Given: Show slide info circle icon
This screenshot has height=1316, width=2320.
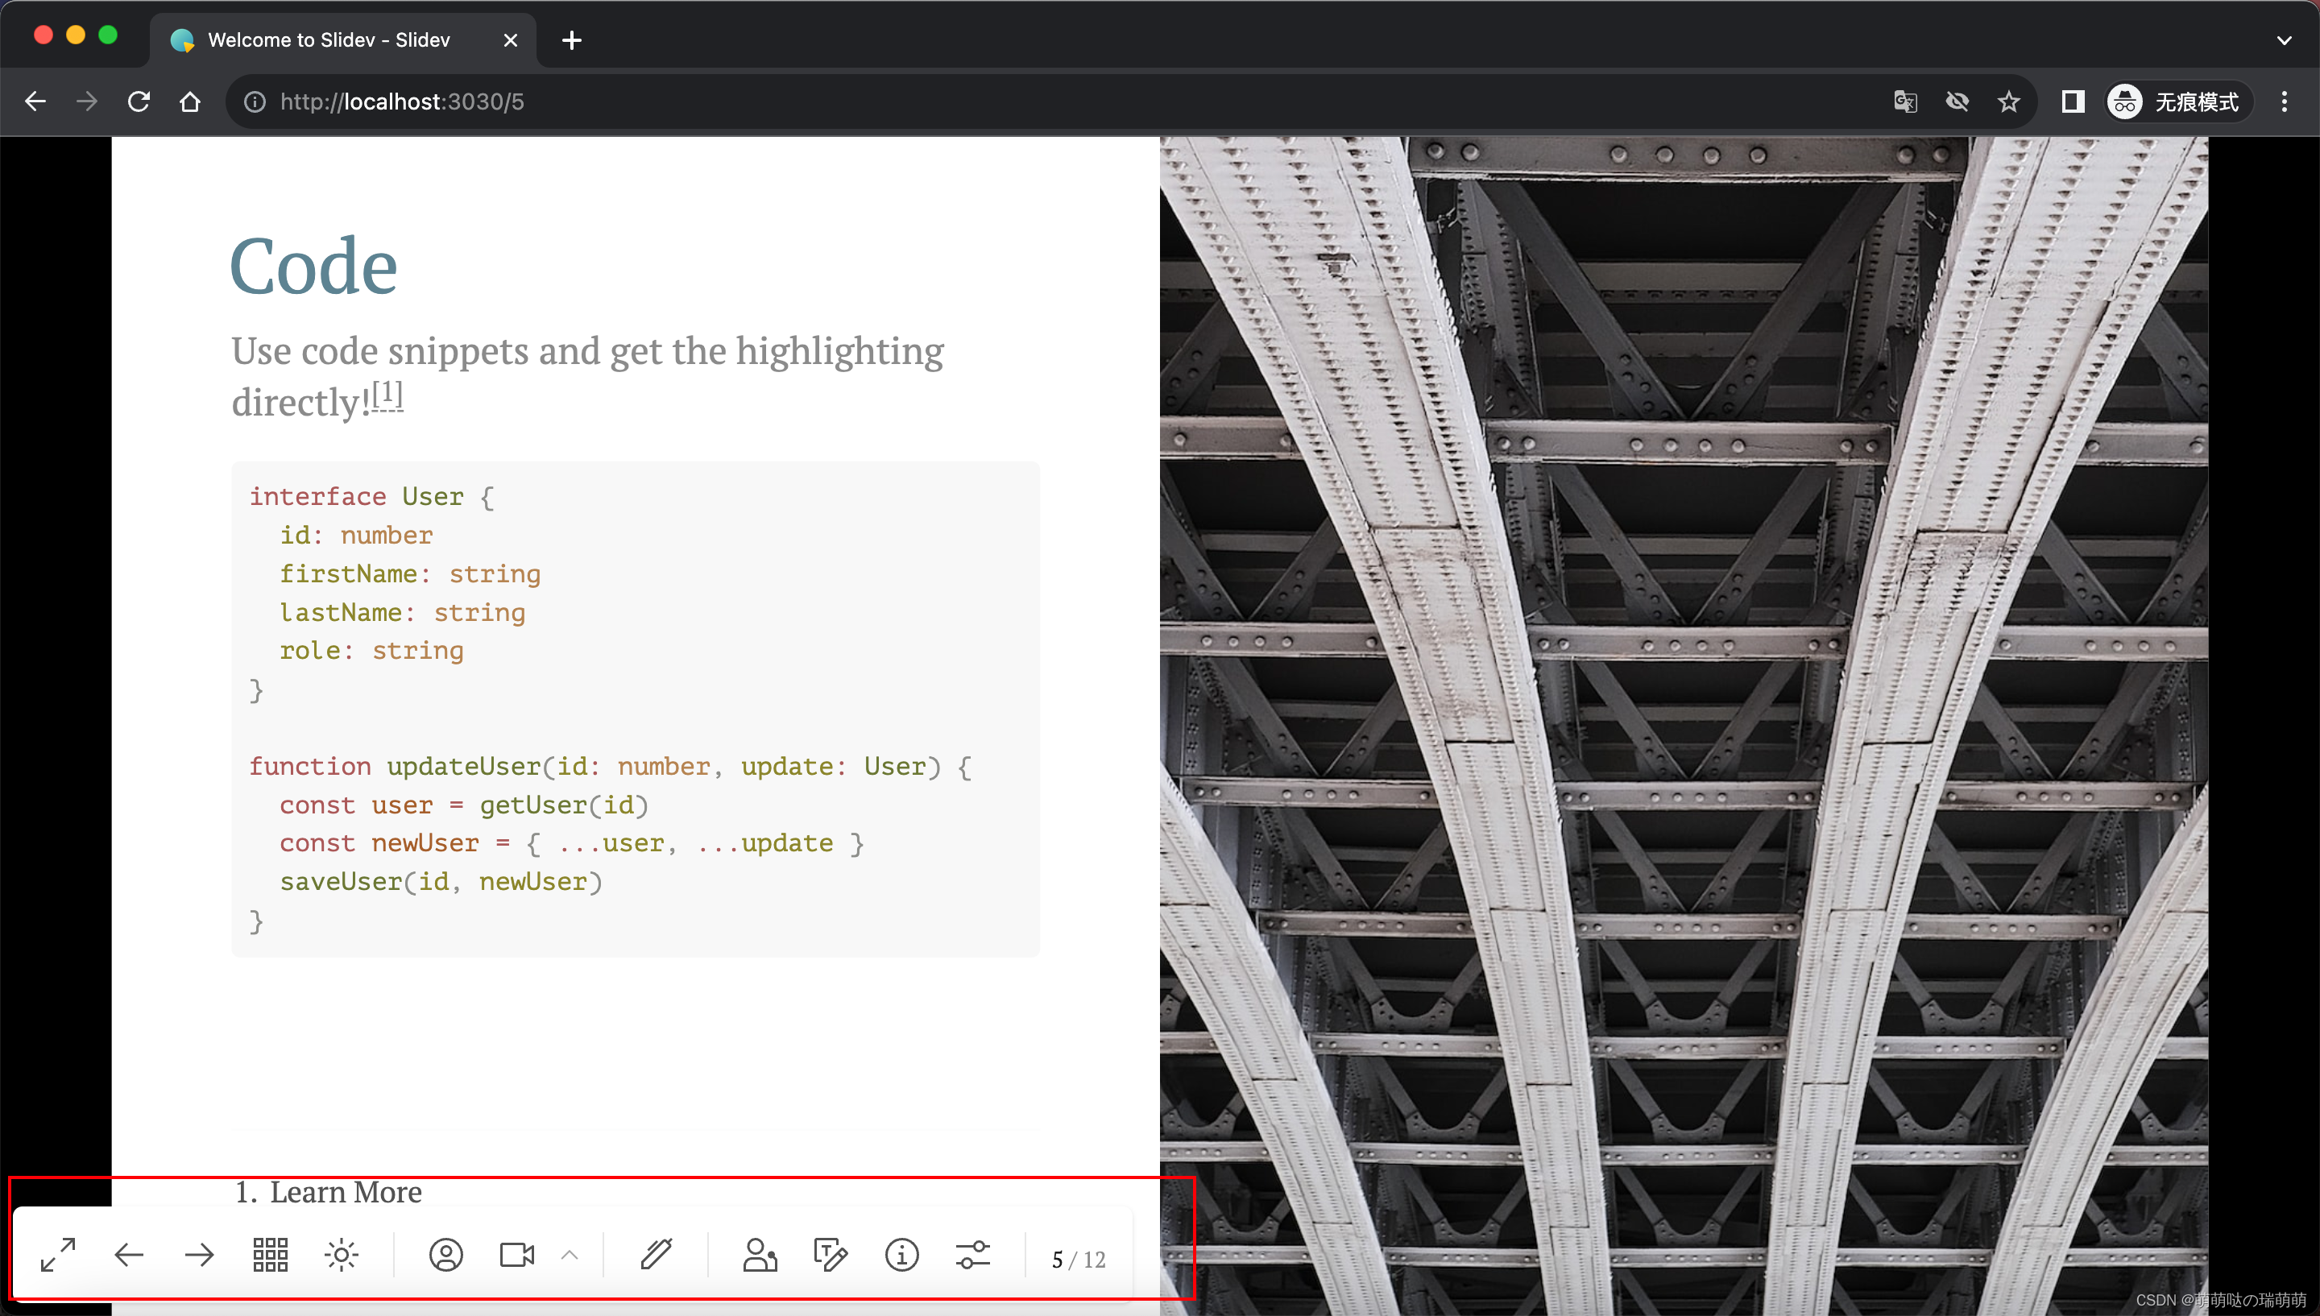Looking at the screenshot, I should coord(901,1255).
